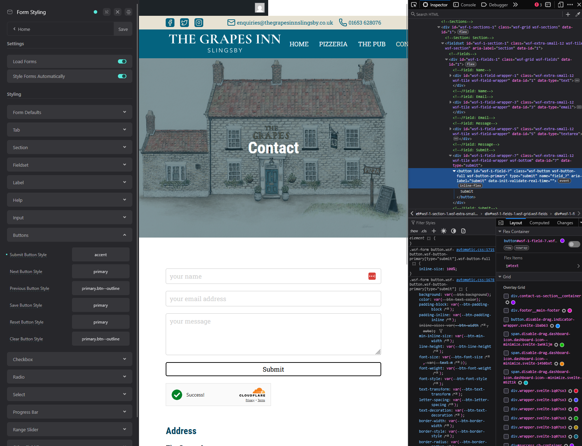Click the Facebook icon in the top bar

tap(170, 23)
